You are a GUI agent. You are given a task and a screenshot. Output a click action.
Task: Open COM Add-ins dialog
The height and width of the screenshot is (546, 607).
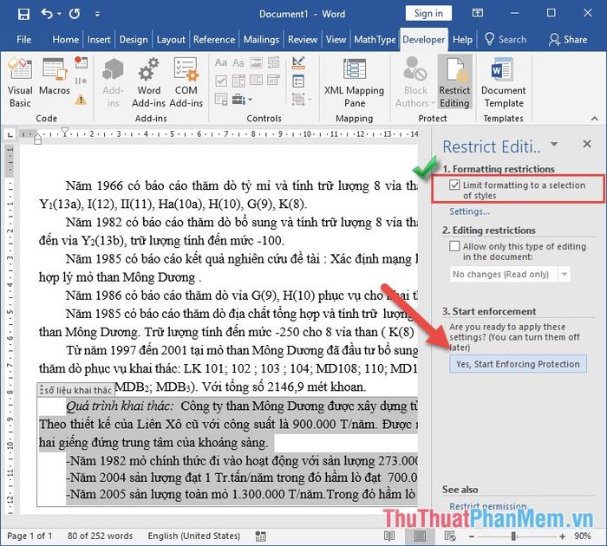(x=186, y=82)
